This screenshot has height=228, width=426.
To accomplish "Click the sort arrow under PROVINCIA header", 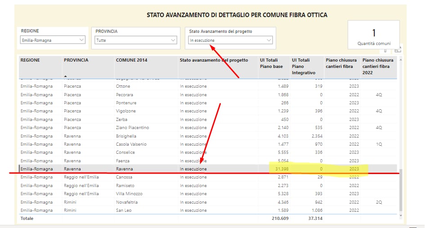I will 66,76.
